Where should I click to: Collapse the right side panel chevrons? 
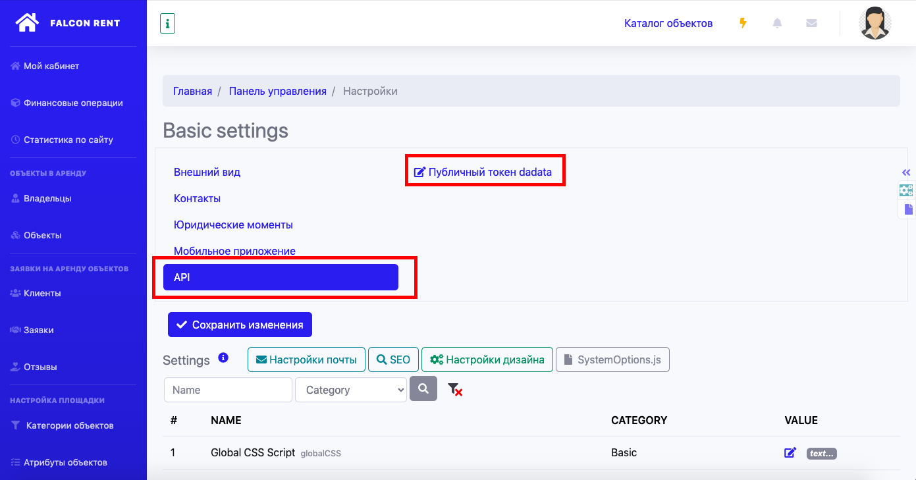click(x=906, y=173)
